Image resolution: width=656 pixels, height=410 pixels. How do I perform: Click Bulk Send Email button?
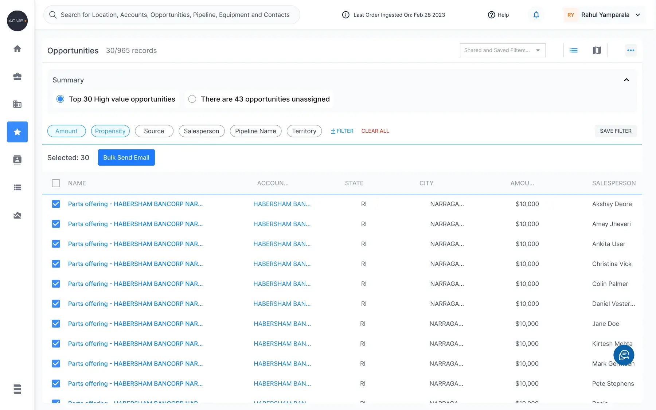(126, 157)
